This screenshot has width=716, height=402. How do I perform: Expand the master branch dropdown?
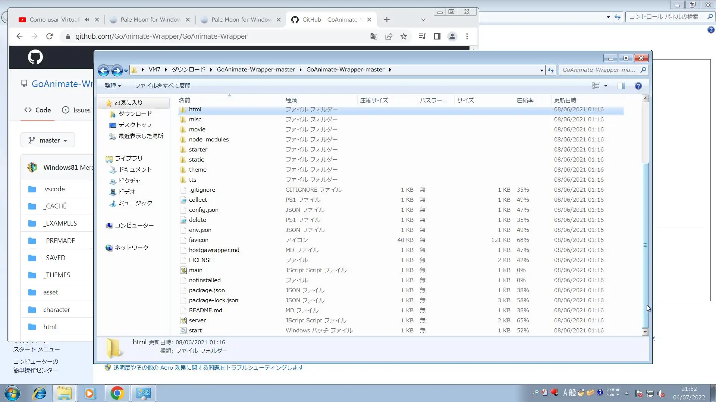coord(48,140)
